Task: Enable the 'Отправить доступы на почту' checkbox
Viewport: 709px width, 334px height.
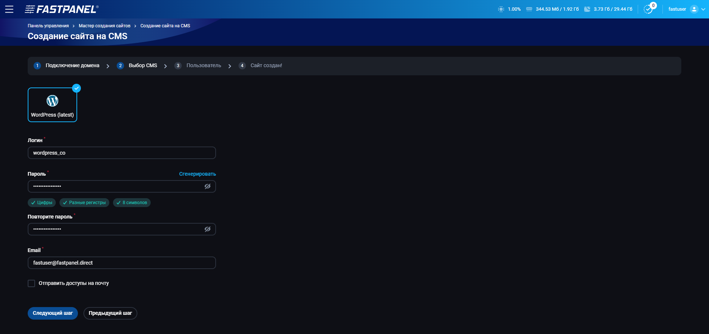Action: (x=31, y=283)
